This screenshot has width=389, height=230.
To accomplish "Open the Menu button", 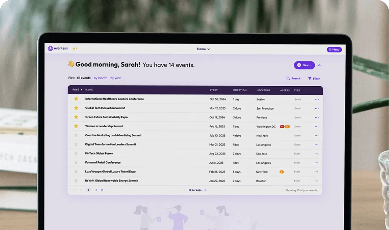I will coord(334,49).
